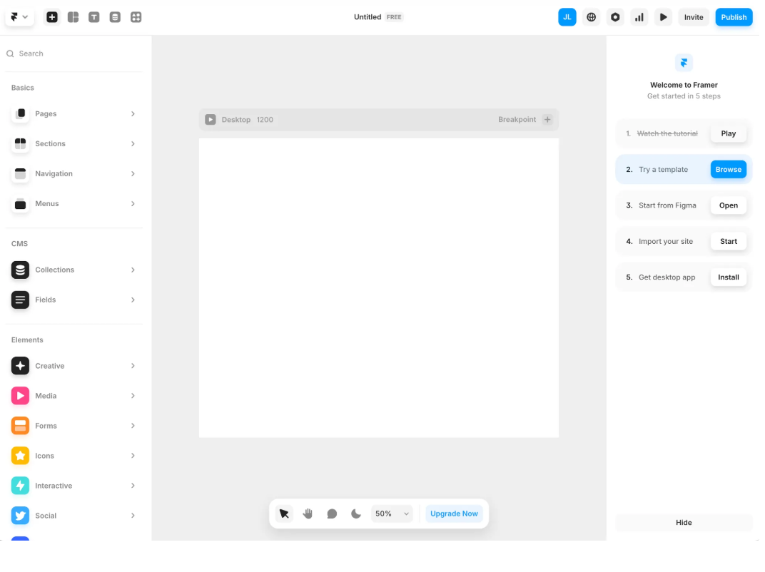
Task: Click the Publish button
Action: [x=734, y=17]
